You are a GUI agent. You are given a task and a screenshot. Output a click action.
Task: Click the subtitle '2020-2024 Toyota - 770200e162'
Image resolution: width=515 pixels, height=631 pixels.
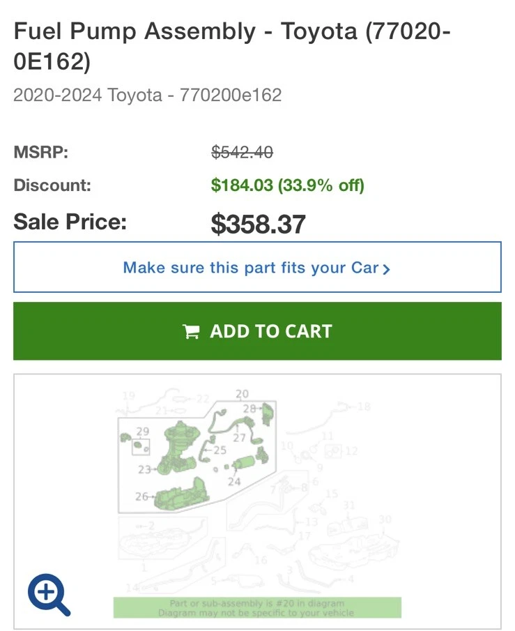(x=148, y=94)
